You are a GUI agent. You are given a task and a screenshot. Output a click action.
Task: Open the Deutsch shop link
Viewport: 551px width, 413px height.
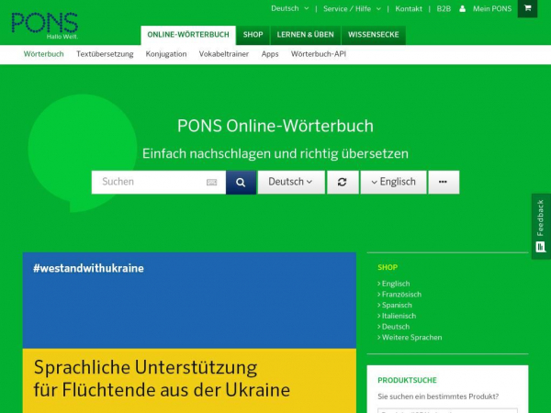pyautogui.click(x=394, y=327)
